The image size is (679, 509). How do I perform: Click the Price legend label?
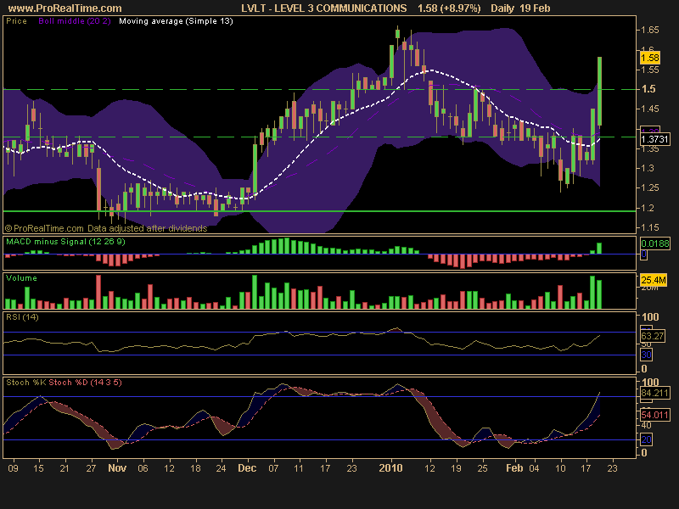pyautogui.click(x=16, y=20)
